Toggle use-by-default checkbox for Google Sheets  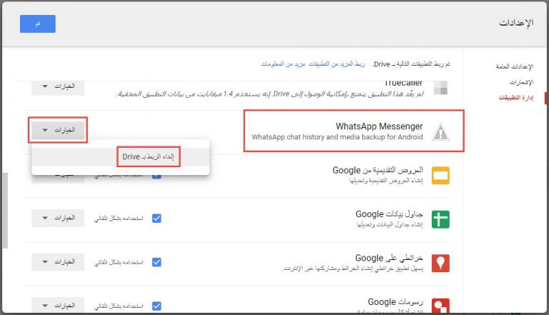[157, 219]
